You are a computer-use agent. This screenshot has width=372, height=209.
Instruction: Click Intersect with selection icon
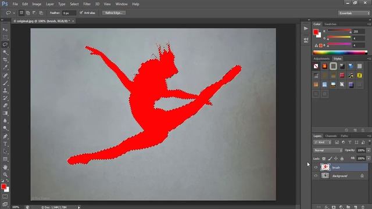pyautogui.click(x=41, y=13)
